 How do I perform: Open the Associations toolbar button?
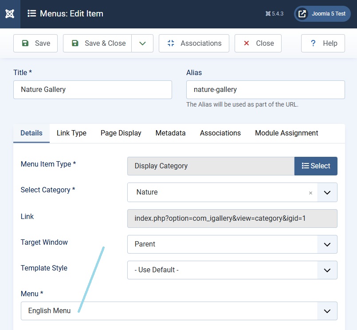194,43
